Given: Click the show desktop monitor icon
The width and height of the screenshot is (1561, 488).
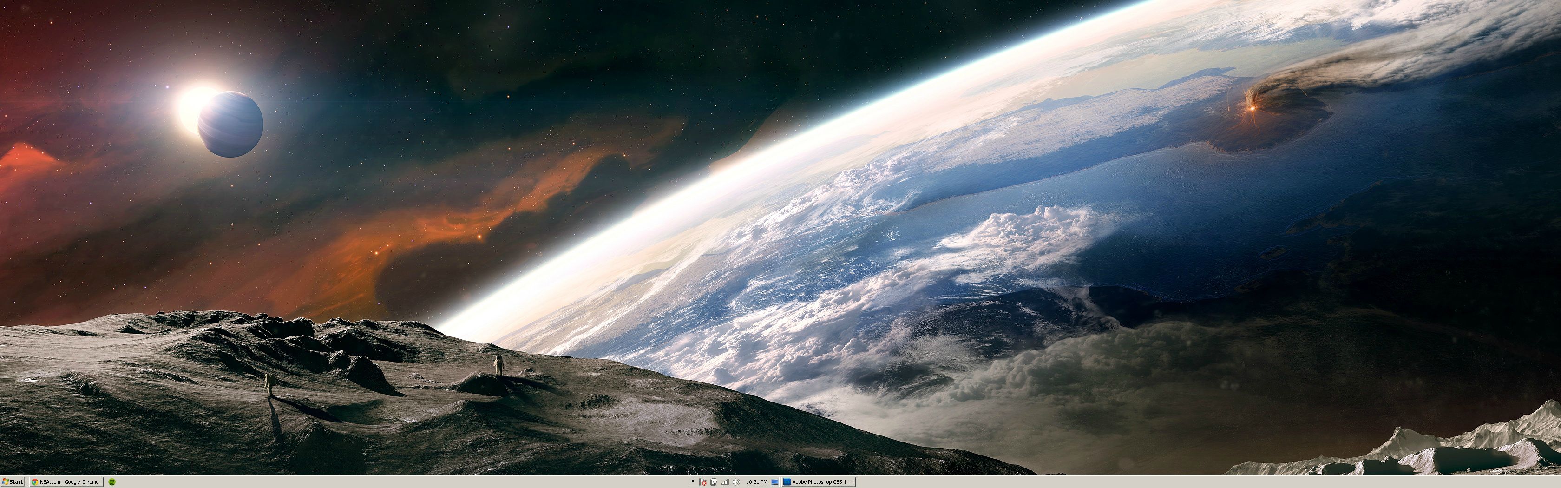Looking at the screenshot, I should pyautogui.click(x=775, y=482).
